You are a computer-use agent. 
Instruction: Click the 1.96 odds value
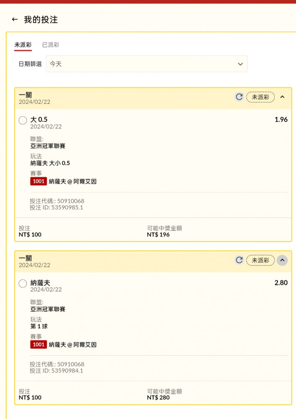(281, 119)
